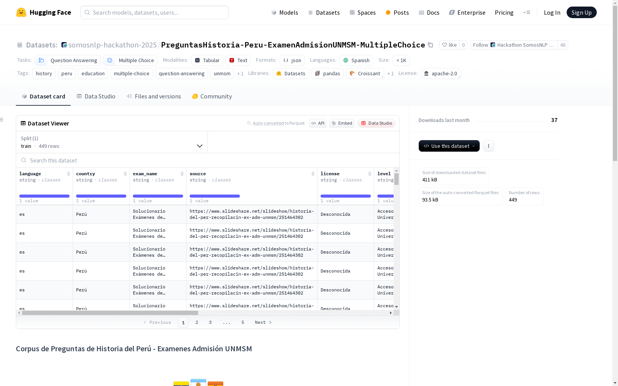This screenshot has height=386, width=618.
Task: Click the table's vertical scrollbar thumb
Action: (x=396, y=179)
